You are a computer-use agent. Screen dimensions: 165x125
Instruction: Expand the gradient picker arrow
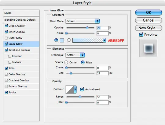(x=105, y=40)
